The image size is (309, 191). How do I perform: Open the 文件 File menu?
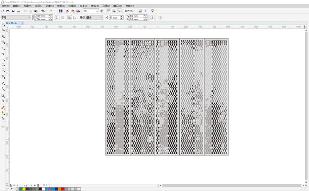tap(5, 6)
